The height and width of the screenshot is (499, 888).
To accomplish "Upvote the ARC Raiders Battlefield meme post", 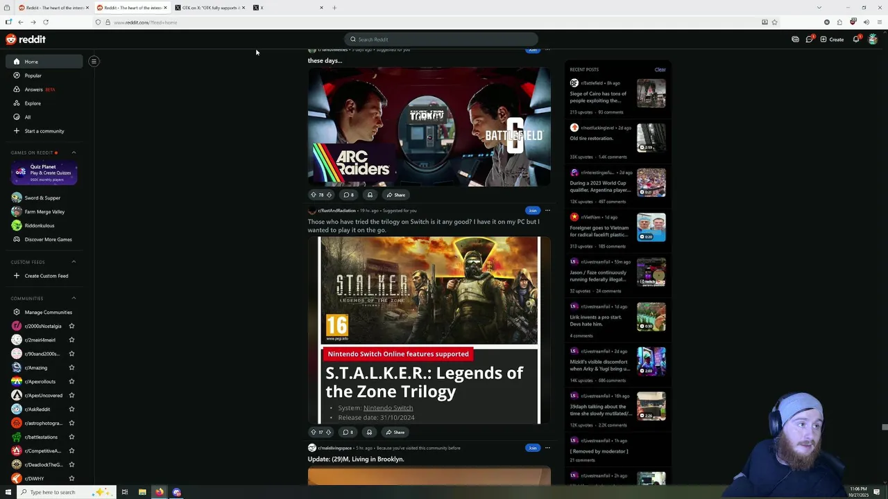I will [x=313, y=195].
